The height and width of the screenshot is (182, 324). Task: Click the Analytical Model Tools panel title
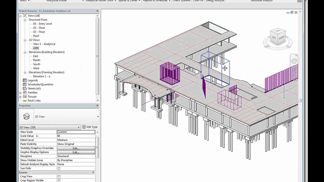99,1
